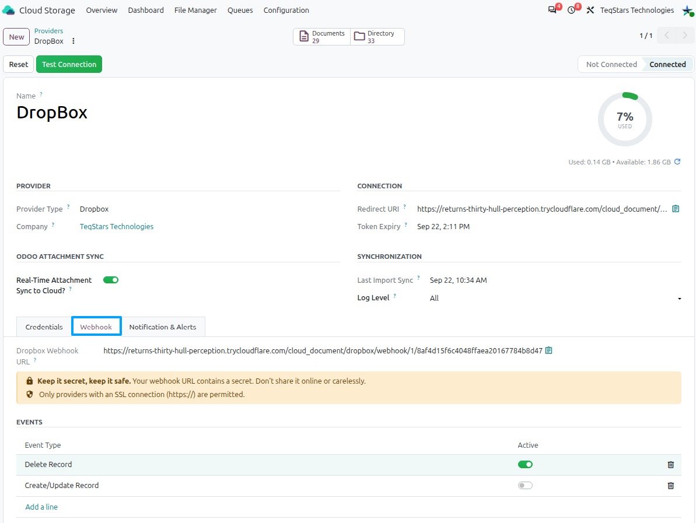Viewport: 696px width, 523px height.
Task: Click the Last Import Sync value
Action: click(458, 280)
